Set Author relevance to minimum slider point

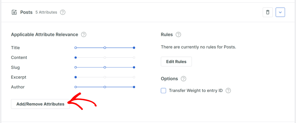click(x=76, y=87)
